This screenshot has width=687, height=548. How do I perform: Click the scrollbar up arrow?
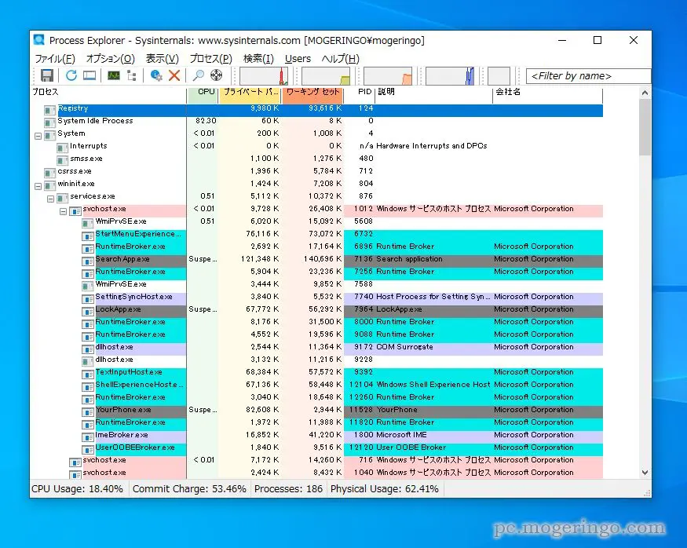click(645, 93)
